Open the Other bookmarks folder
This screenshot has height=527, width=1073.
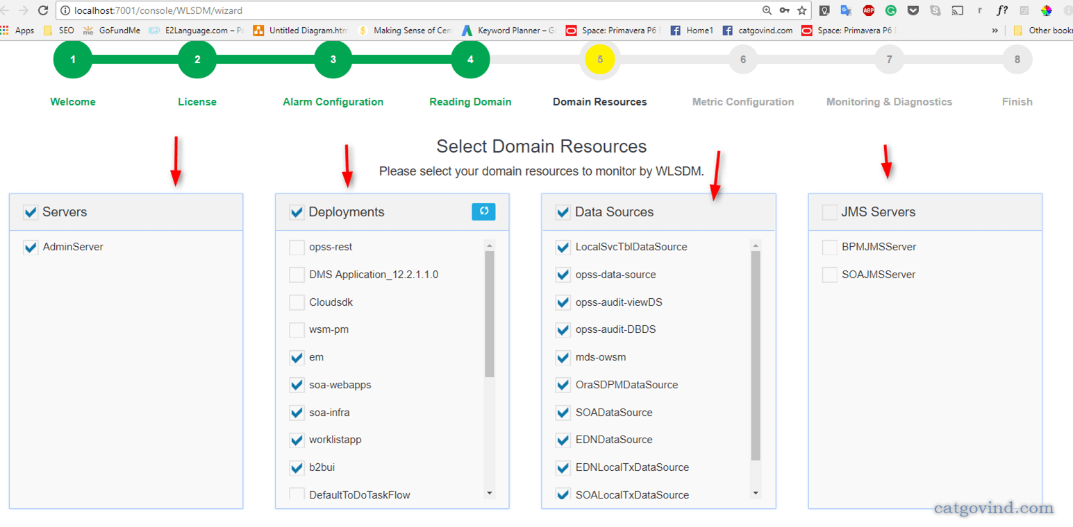pos(1042,31)
